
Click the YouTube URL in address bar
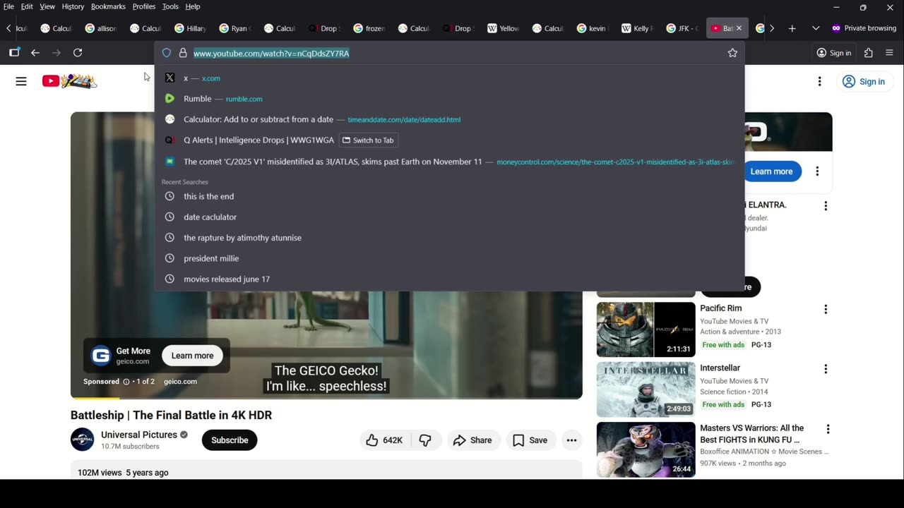tap(271, 53)
